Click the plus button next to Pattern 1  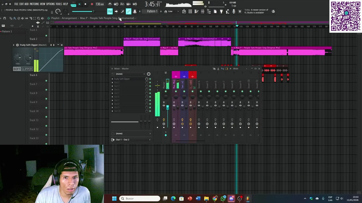click(x=161, y=11)
